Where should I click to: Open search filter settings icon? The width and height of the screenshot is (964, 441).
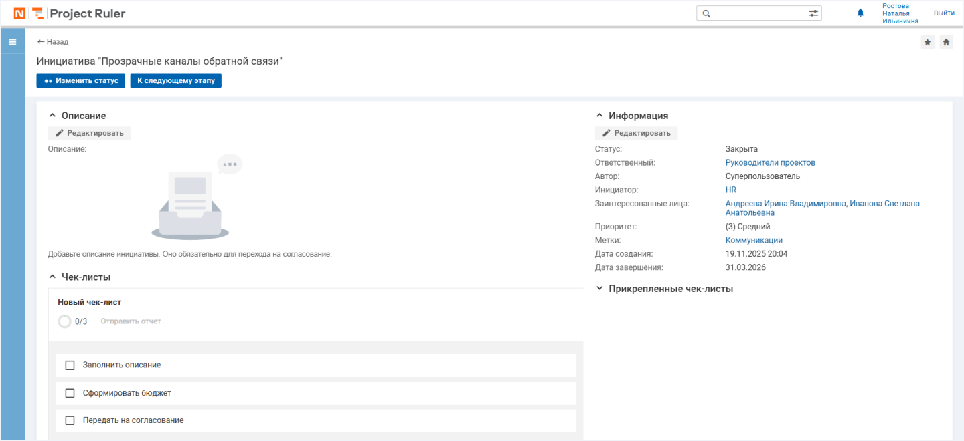pos(813,13)
